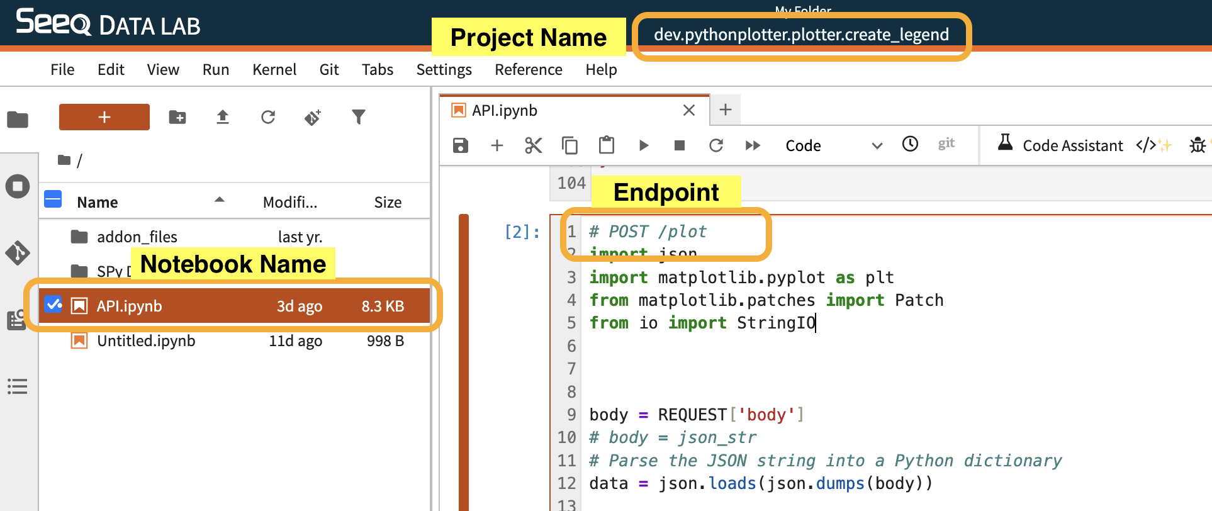Open the Settings menu
Screen dimensions: 1212x511
tap(444, 69)
